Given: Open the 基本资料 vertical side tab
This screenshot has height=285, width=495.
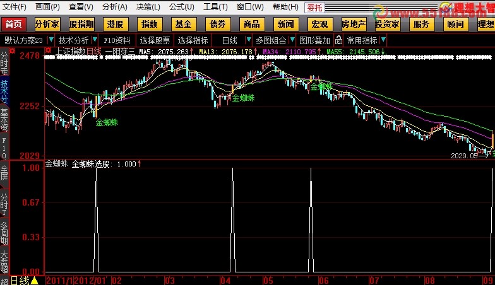Looking at the screenshot, I should pyautogui.click(x=4, y=119).
